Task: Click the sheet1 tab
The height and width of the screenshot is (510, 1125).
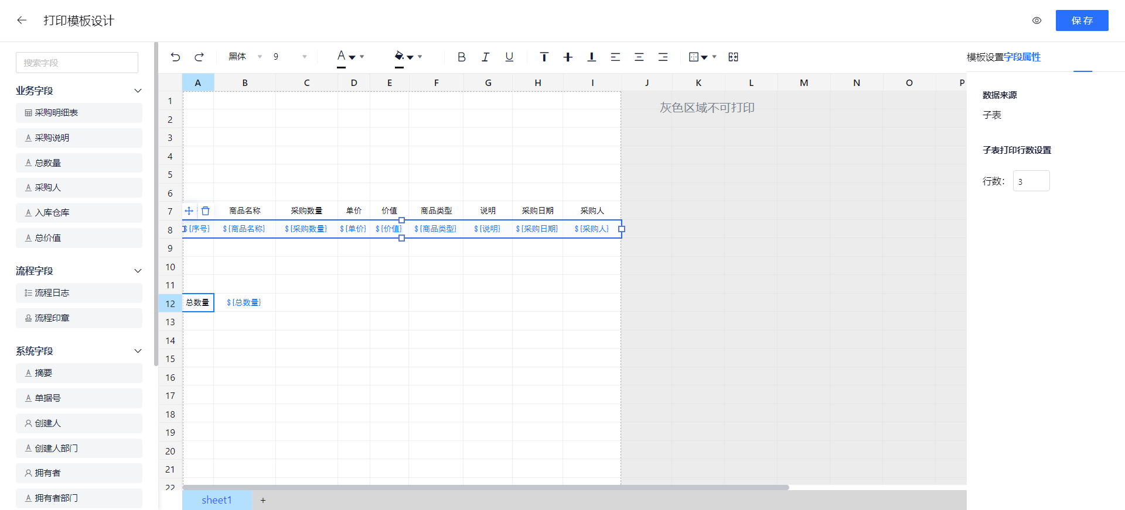Action: click(217, 500)
